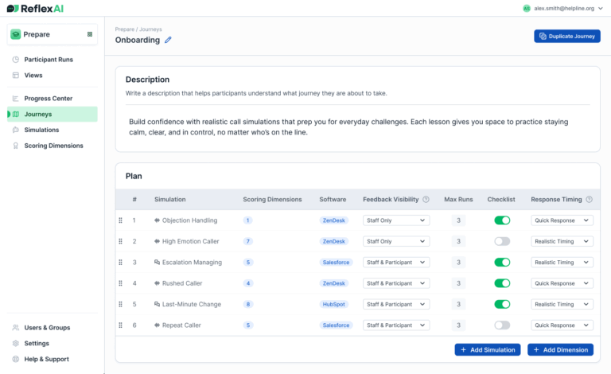The image size is (611, 374).
Task: Click the Add Simulation button
Action: (488, 349)
